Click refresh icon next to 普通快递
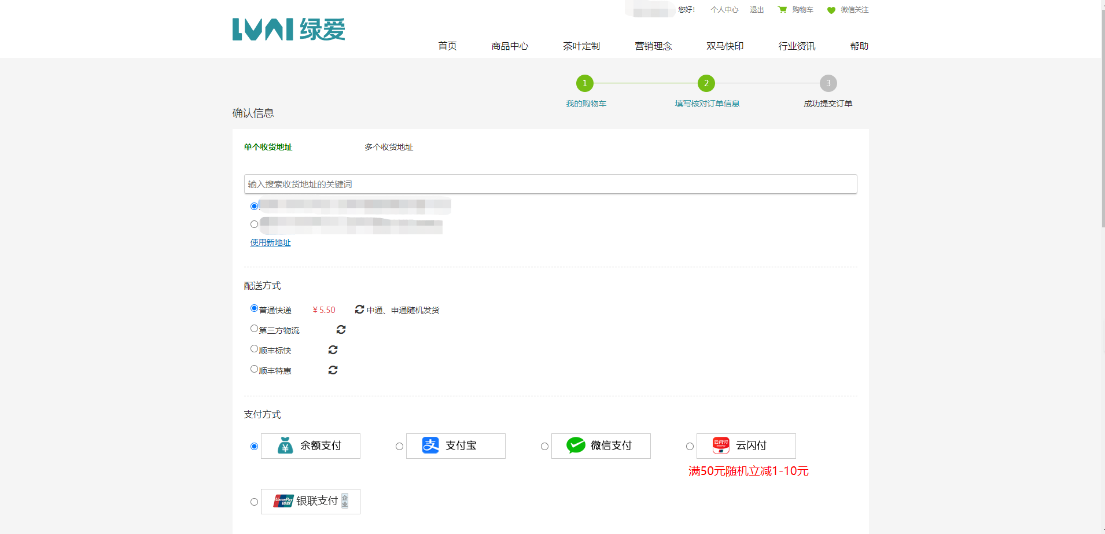Screen dimensions: 1105x534 [x=359, y=310]
